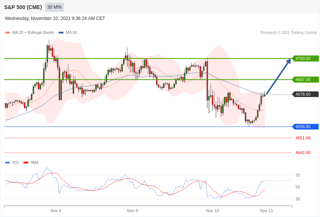Screen dimensions: 320x217
Task: Click the Nov 6 date axis label
Action: (56, 211)
